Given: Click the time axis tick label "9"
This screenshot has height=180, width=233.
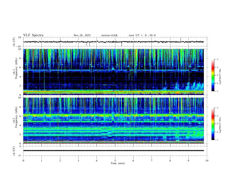Looking at the screenshot, I should click(188, 161).
